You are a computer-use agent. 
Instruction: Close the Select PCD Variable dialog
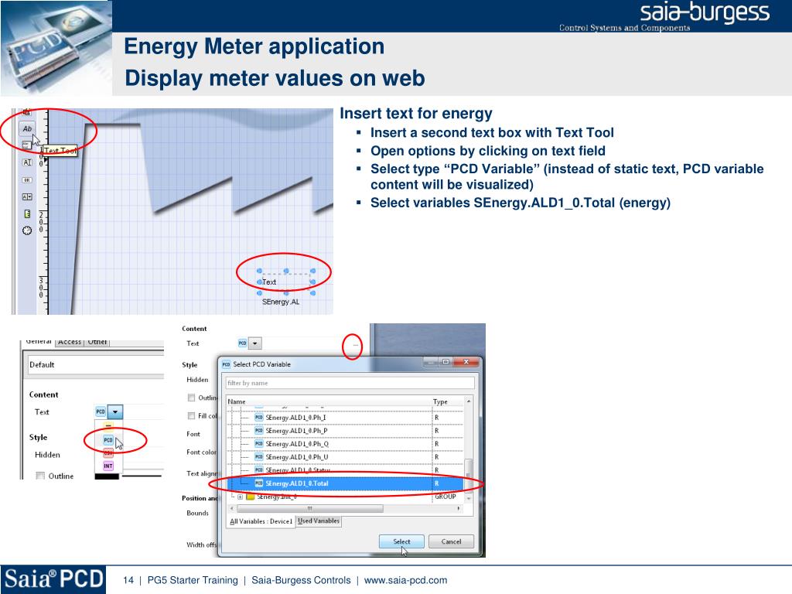pyautogui.click(x=466, y=362)
